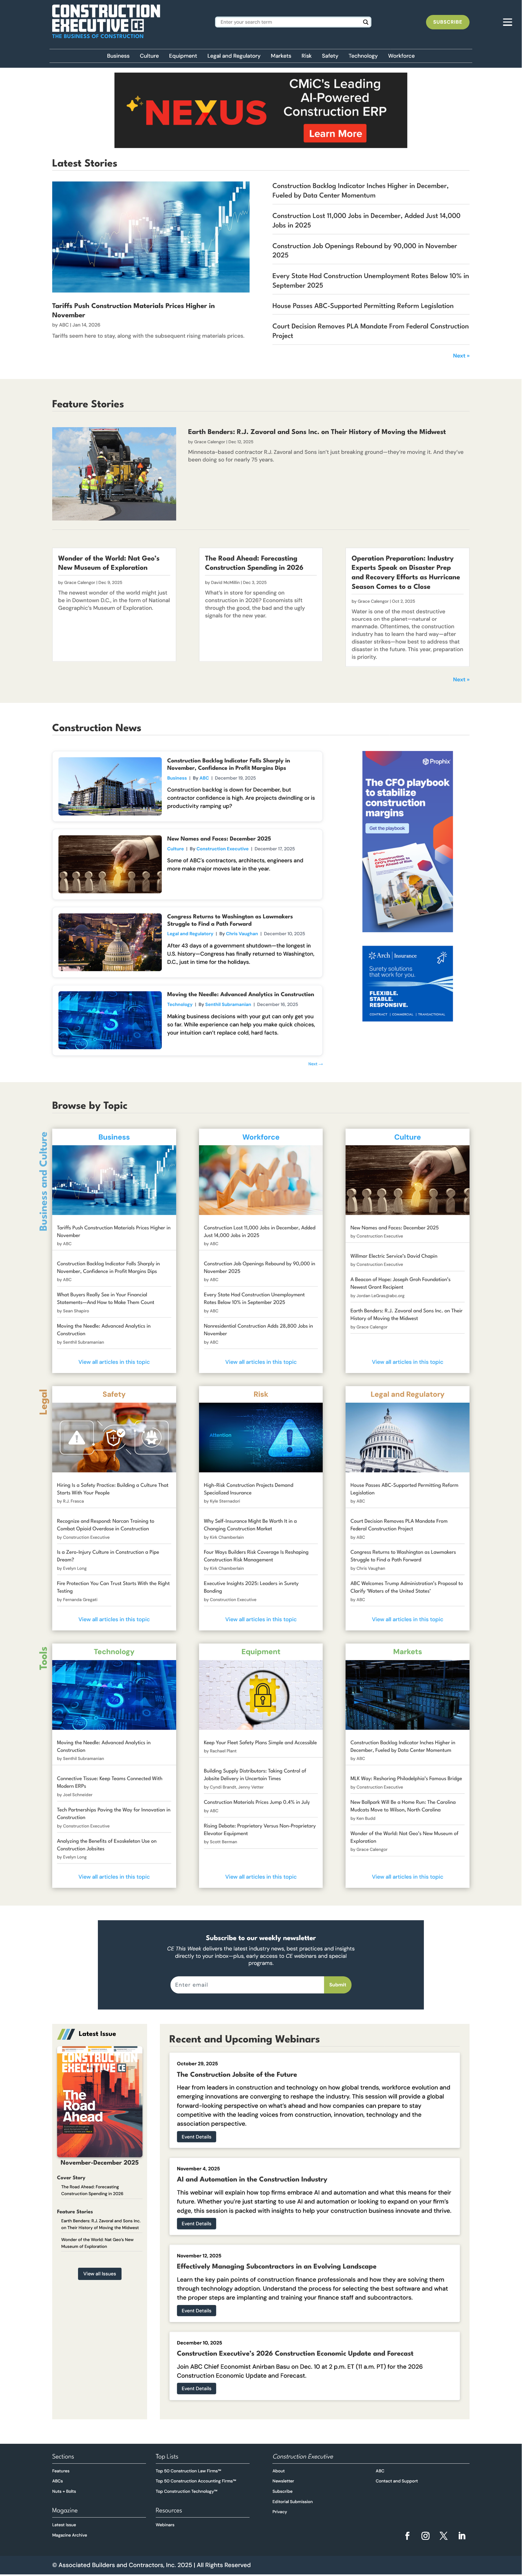Click the X (Twitter) icon in the footer
This screenshot has width=522, height=2576.
pyautogui.click(x=444, y=2536)
